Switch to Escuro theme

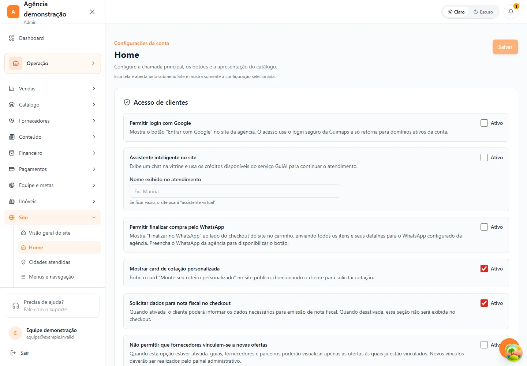coord(483,12)
